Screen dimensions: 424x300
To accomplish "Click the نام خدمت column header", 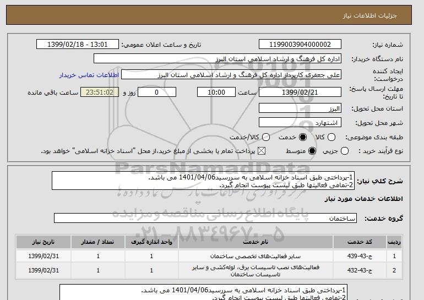I will [256, 242].
